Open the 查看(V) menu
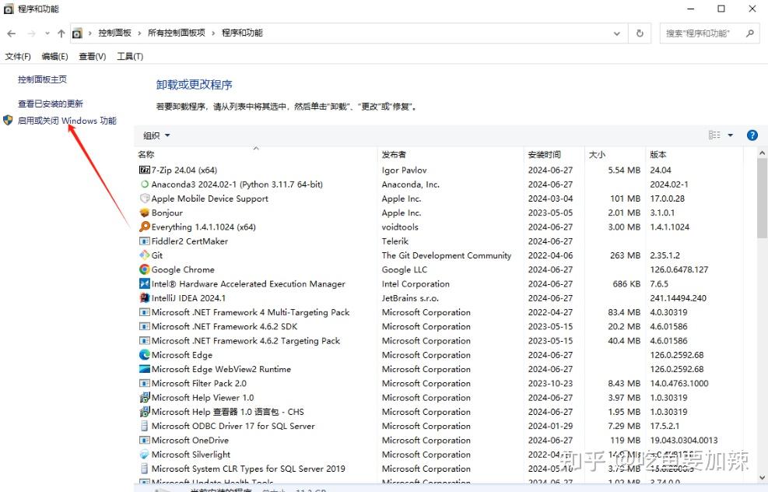 coord(92,56)
